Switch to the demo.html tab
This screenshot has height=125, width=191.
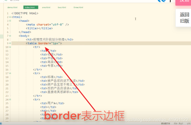click(x=12, y=7)
